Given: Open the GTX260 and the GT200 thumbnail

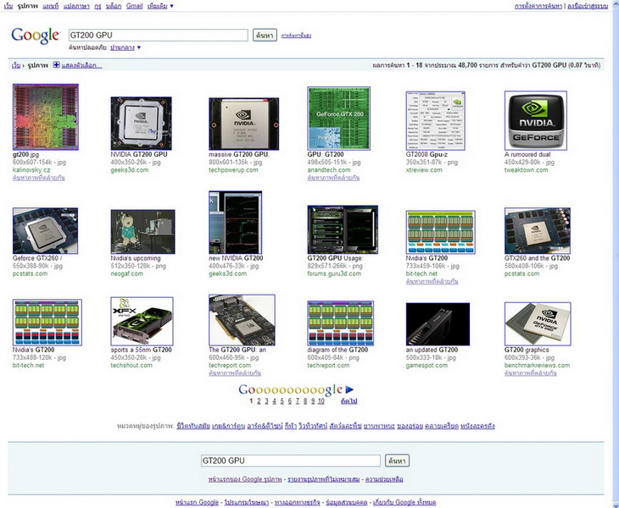Looking at the screenshot, I should click(x=538, y=231).
